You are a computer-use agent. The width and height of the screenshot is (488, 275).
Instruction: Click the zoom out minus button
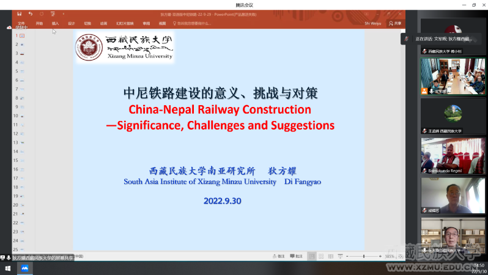point(347,256)
